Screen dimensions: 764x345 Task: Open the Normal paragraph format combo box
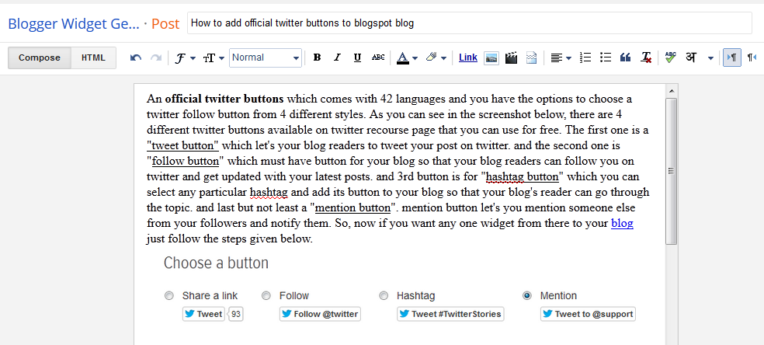pyautogui.click(x=266, y=57)
